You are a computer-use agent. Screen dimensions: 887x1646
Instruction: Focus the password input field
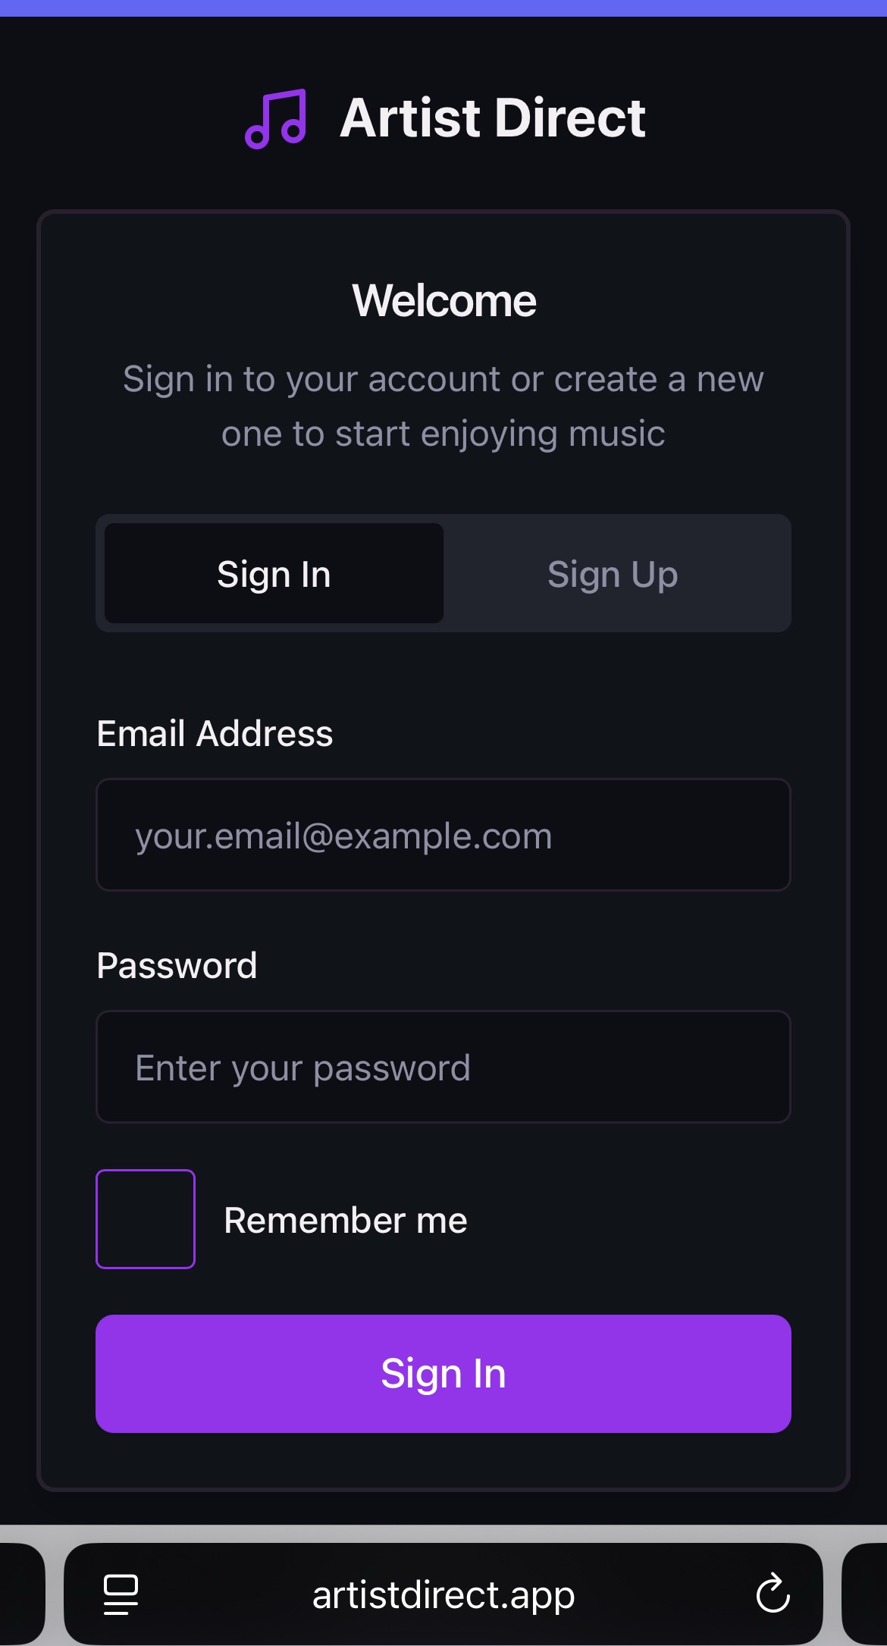[x=443, y=1067]
